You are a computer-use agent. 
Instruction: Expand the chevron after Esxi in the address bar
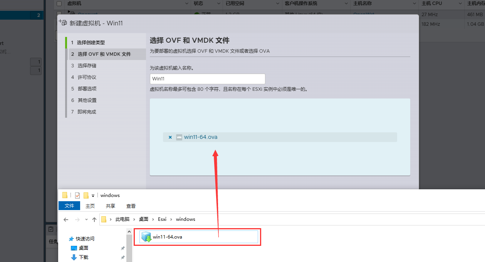click(171, 219)
